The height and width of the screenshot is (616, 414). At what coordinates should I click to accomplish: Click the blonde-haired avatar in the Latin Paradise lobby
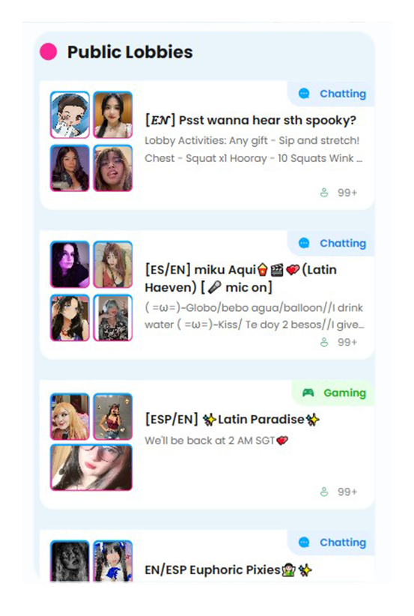(x=70, y=417)
